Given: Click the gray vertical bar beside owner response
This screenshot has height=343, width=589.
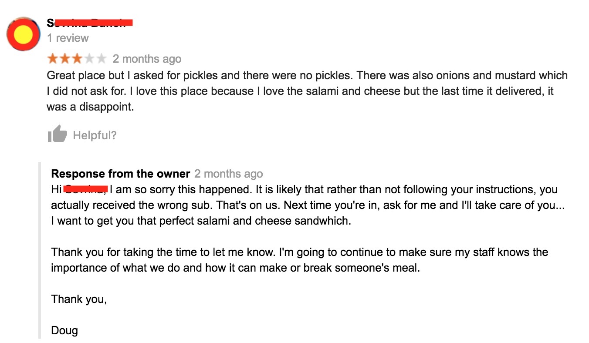Looking at the screenshot, I should [x=40, y=250].
